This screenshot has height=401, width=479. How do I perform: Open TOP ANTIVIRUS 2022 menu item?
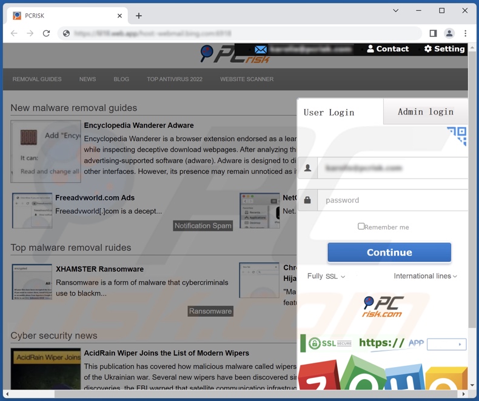point(175,79)
